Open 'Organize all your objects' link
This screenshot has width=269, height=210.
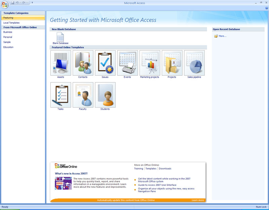pos(166,190)
